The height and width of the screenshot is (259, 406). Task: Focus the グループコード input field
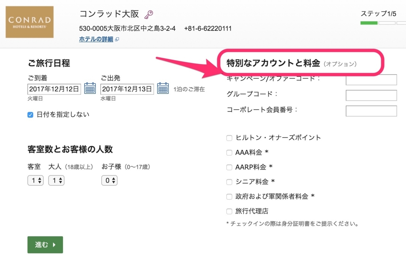371,95
